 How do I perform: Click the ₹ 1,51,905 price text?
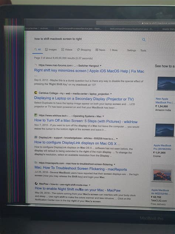159,153
